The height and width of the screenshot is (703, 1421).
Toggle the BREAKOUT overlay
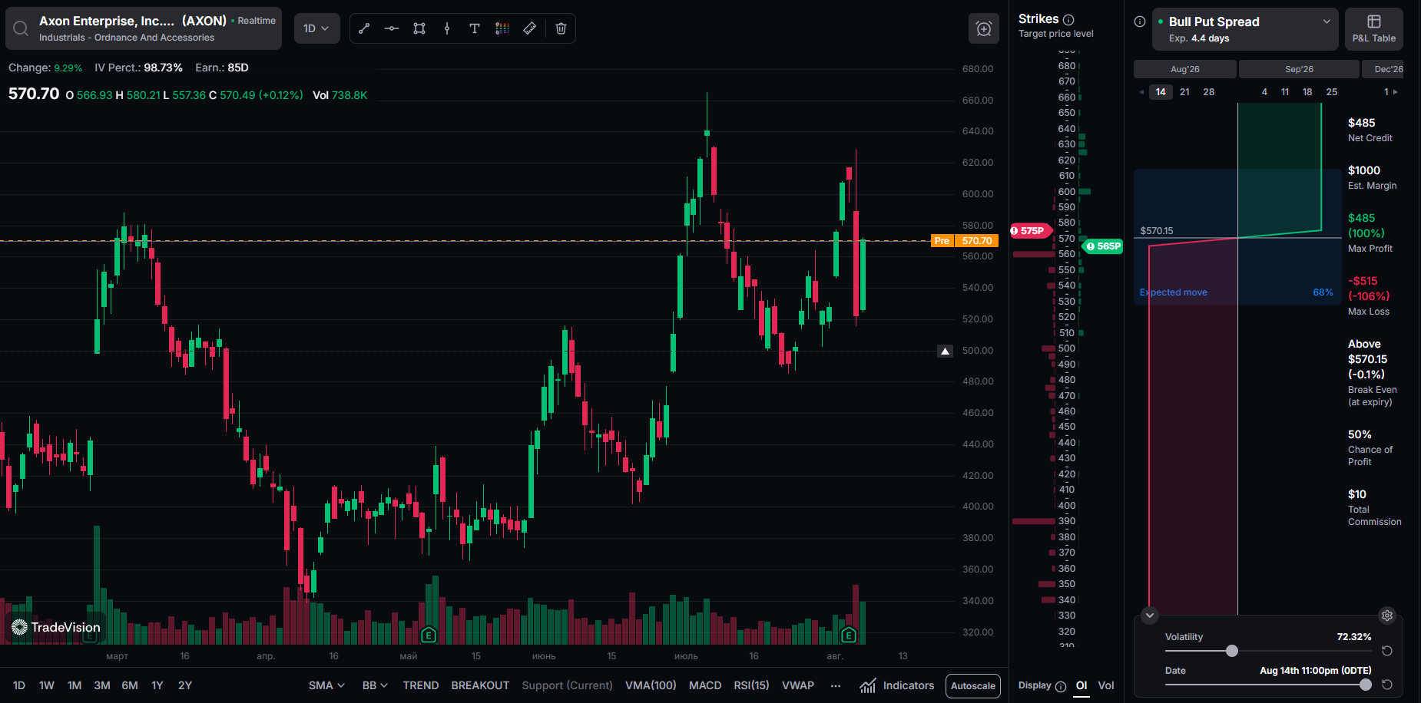[480, 685]
